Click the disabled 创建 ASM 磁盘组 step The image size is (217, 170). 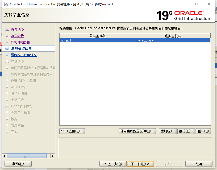pyautogui.click(x=23, y=81)
